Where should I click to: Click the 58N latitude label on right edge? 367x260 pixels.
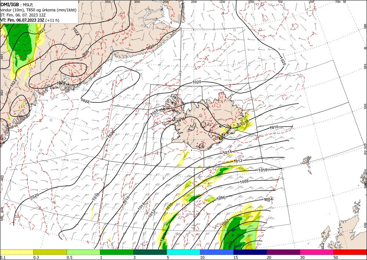365,225
